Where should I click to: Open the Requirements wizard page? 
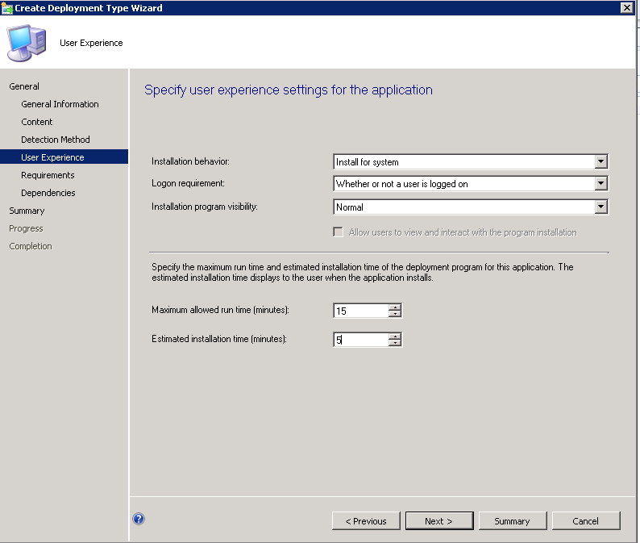coord(48,175)
